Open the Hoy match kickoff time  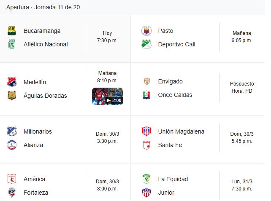[107, 37]
